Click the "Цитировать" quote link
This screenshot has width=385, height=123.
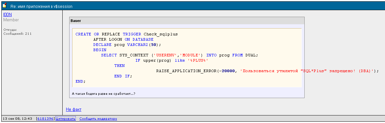66,119
